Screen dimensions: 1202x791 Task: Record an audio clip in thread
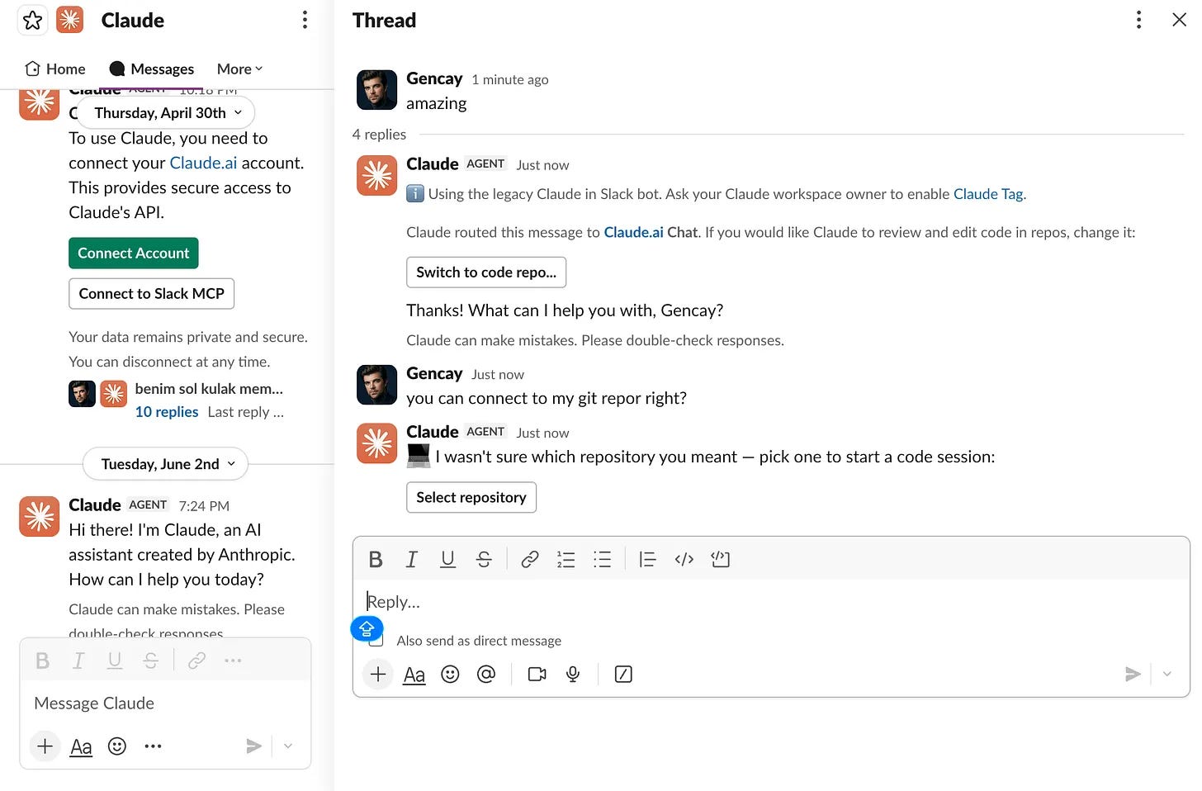(x=573, y=675)
